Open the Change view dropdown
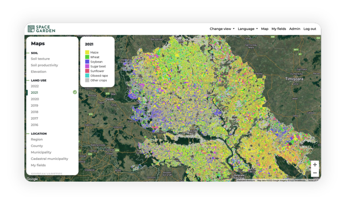The width and height of the screenshot is (345, 204). [222, 29]
